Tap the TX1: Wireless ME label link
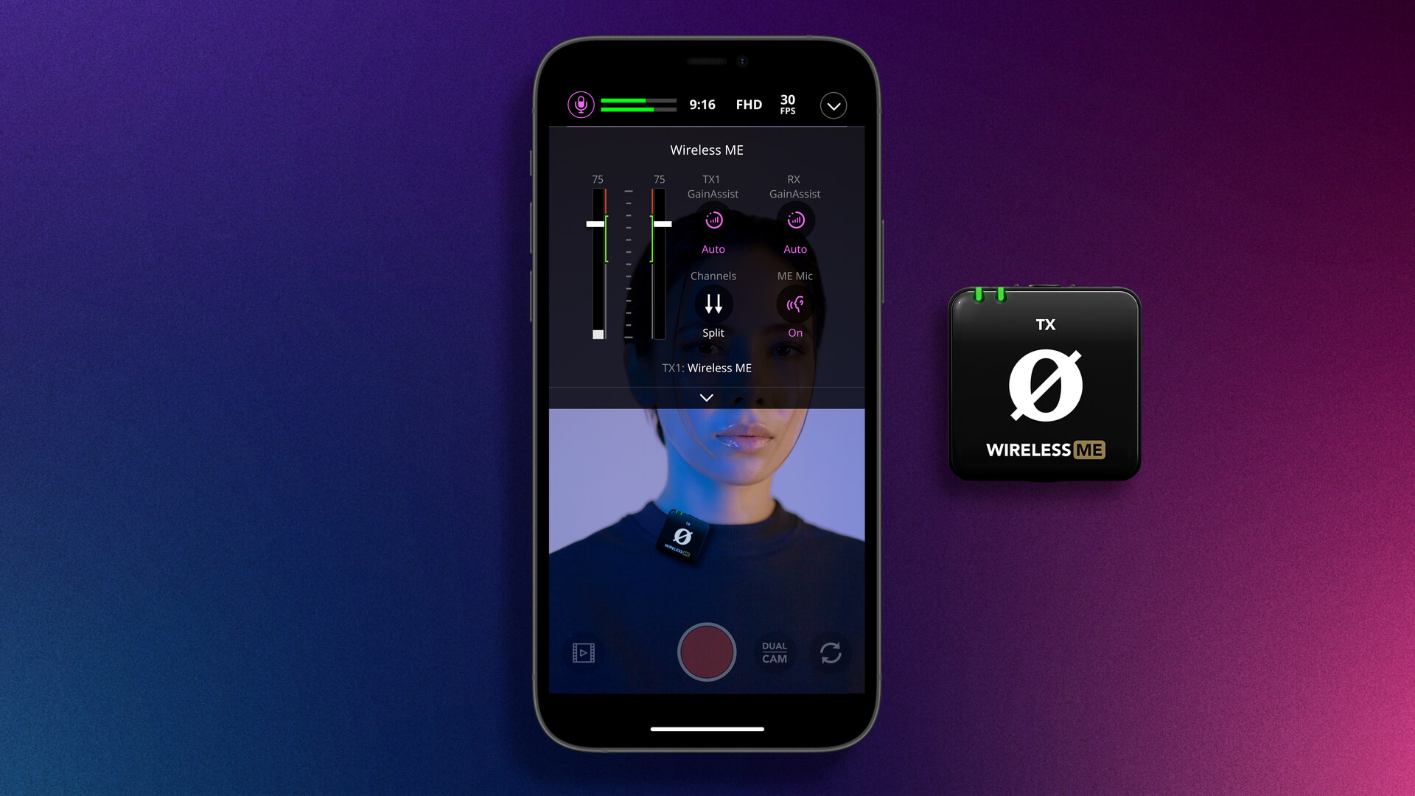Image resolution: width=1415 pixels, height=796 pixels. tap(707, 367)
